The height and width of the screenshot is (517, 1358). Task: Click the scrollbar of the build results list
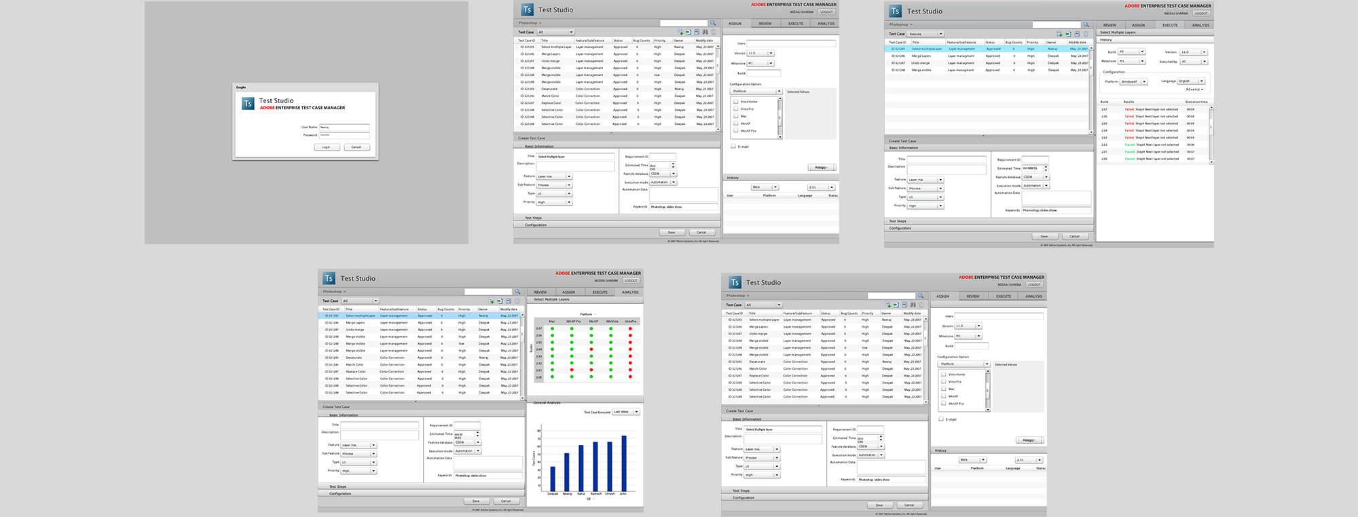1211,132
